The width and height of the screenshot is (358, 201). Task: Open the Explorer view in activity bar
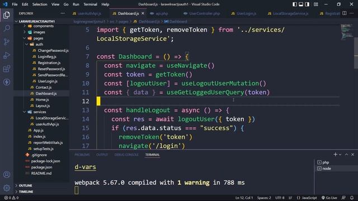7,15
